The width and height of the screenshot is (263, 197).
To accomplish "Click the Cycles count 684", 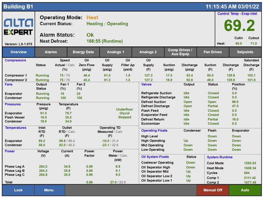I will pyautogui.click(x=247, y=173).
